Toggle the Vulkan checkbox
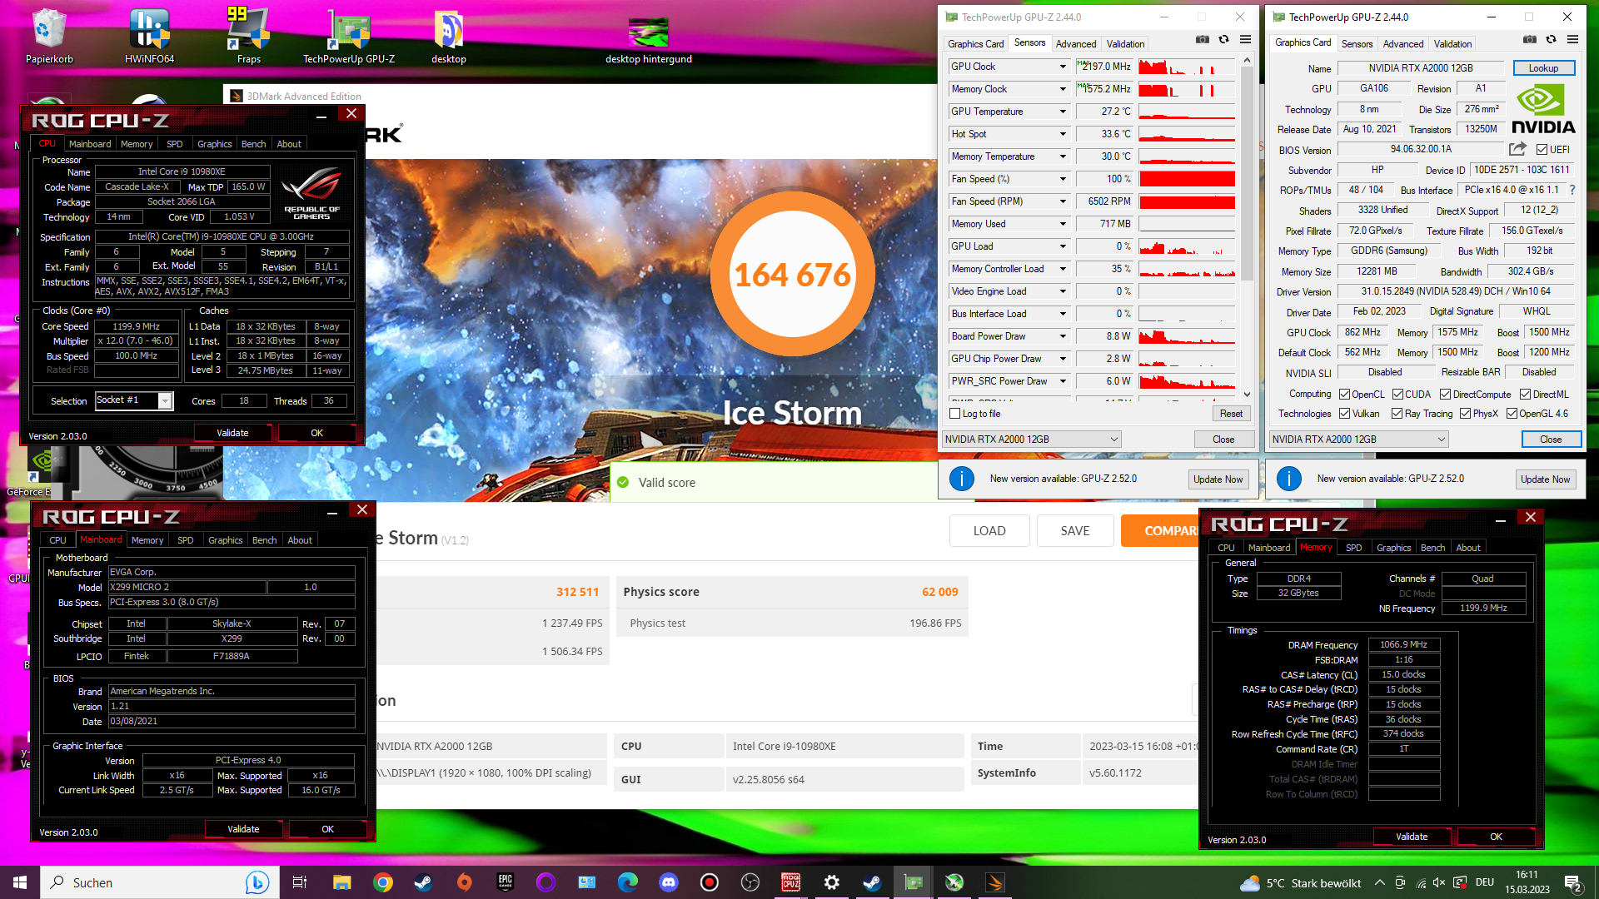 point(1344,414)
